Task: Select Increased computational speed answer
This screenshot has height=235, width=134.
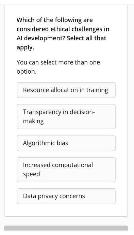Action: coord(66,170)
